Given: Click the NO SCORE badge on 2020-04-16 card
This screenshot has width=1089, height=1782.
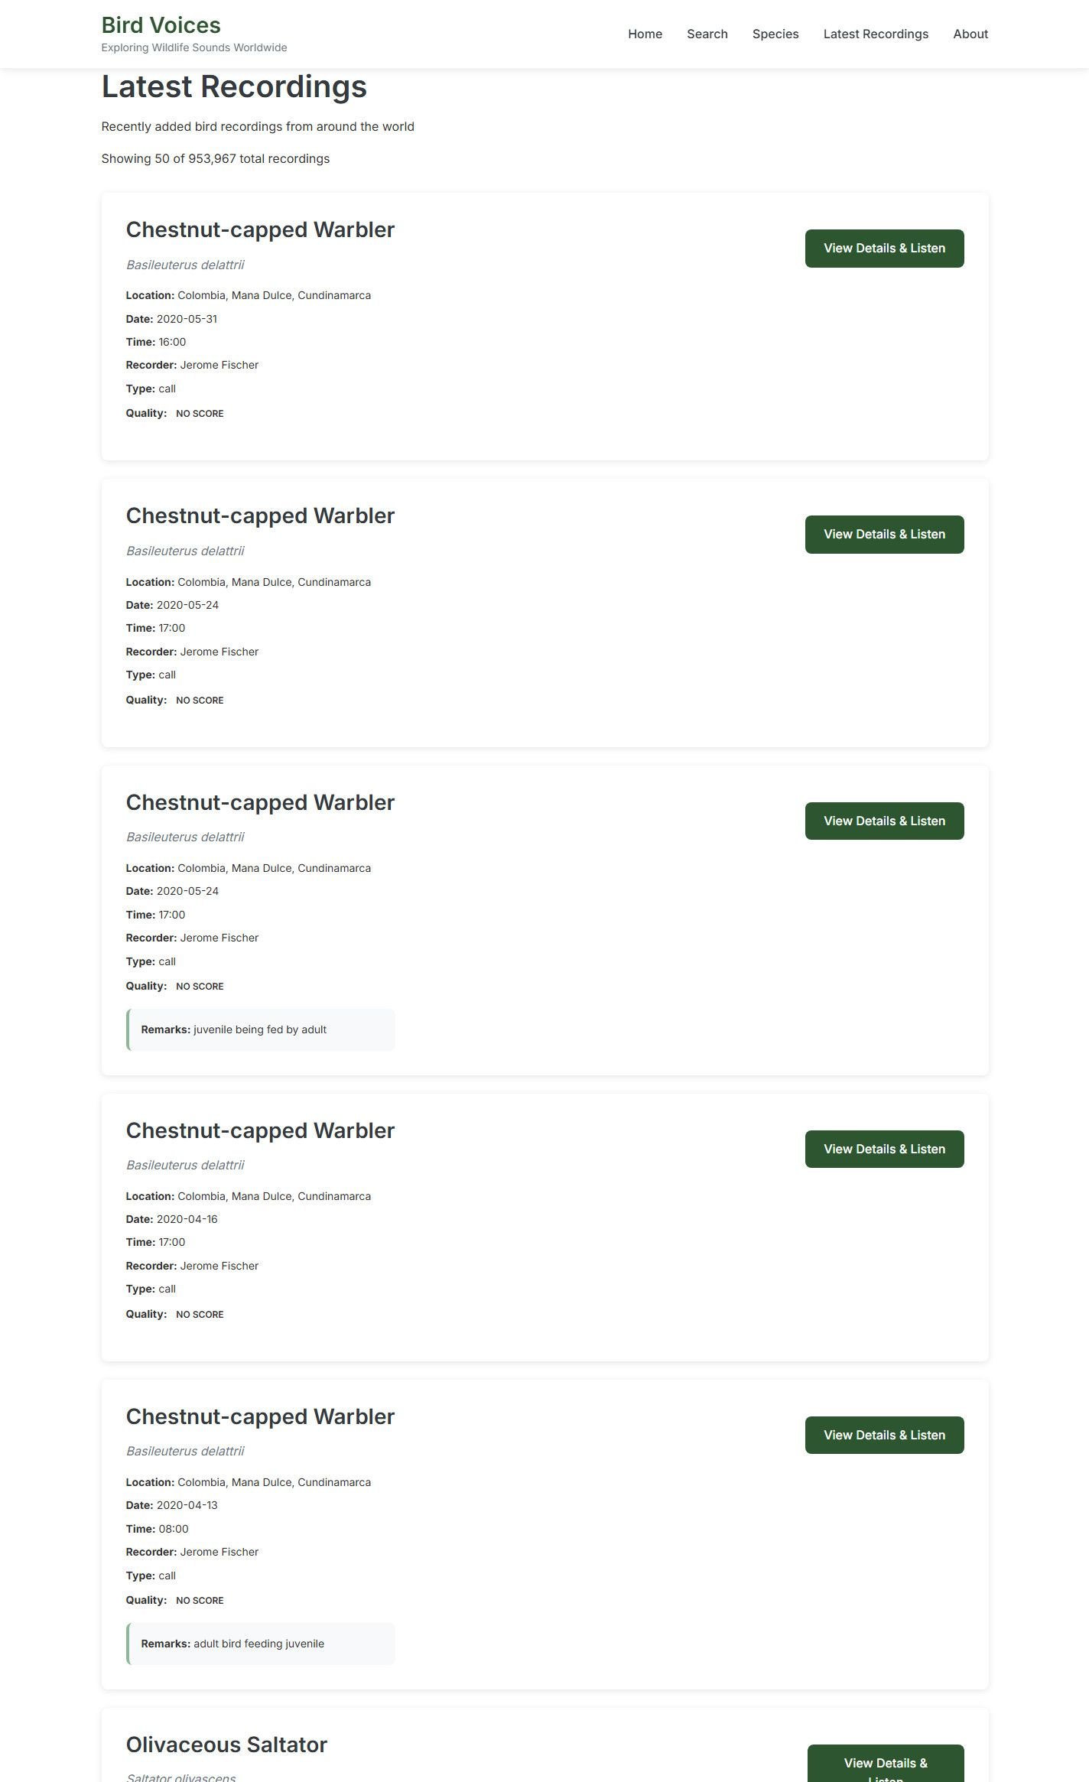Looking at the screenshot, I should (200, 1314).
